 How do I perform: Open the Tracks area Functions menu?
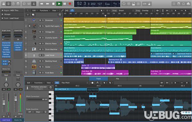[x=45, y=11]
